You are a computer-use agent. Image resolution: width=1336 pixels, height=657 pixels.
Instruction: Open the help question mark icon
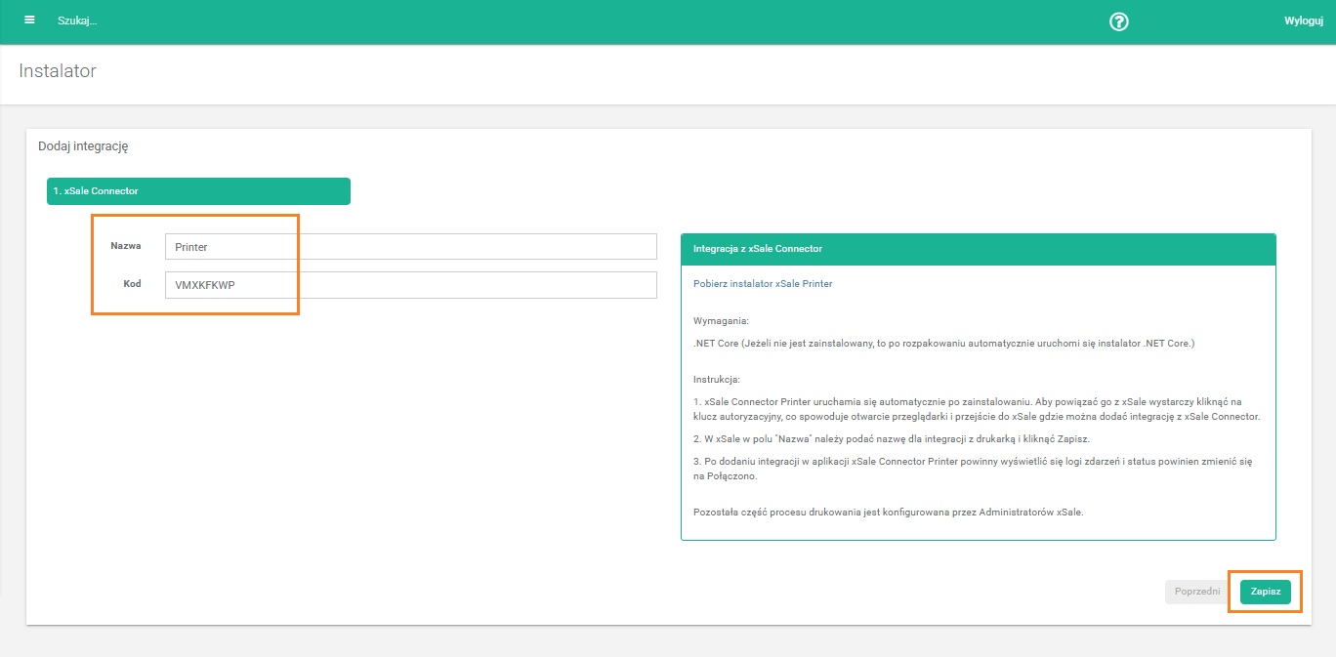point(1119,21)
